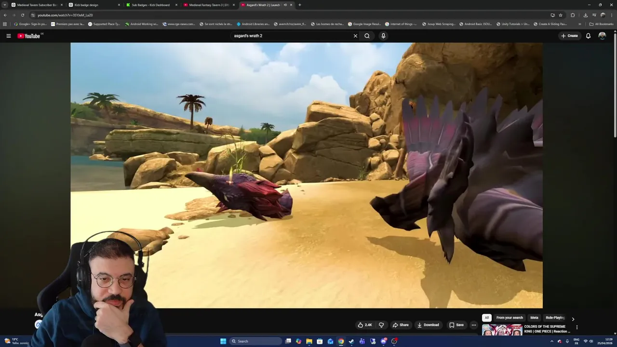Open the All Bookmarks folder

point(601,24)
